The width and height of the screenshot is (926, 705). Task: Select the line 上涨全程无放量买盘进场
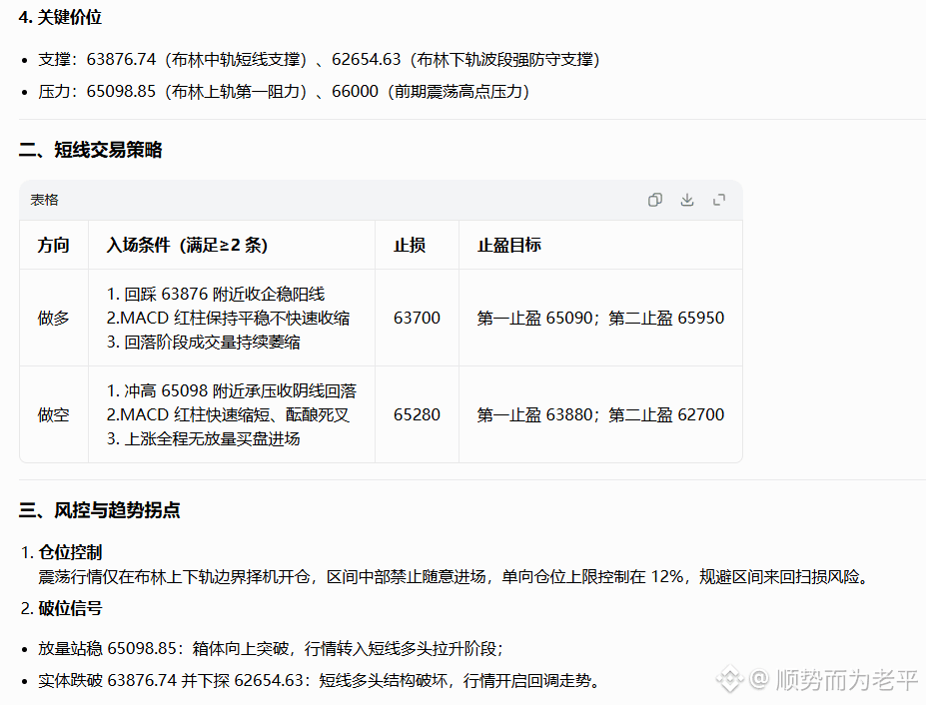tap(203, 438)
